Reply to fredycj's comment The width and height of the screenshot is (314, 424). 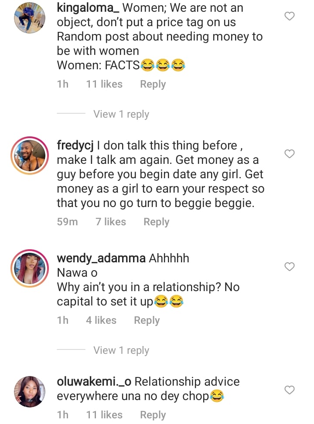pyautogui.click(x=156, y=222)
